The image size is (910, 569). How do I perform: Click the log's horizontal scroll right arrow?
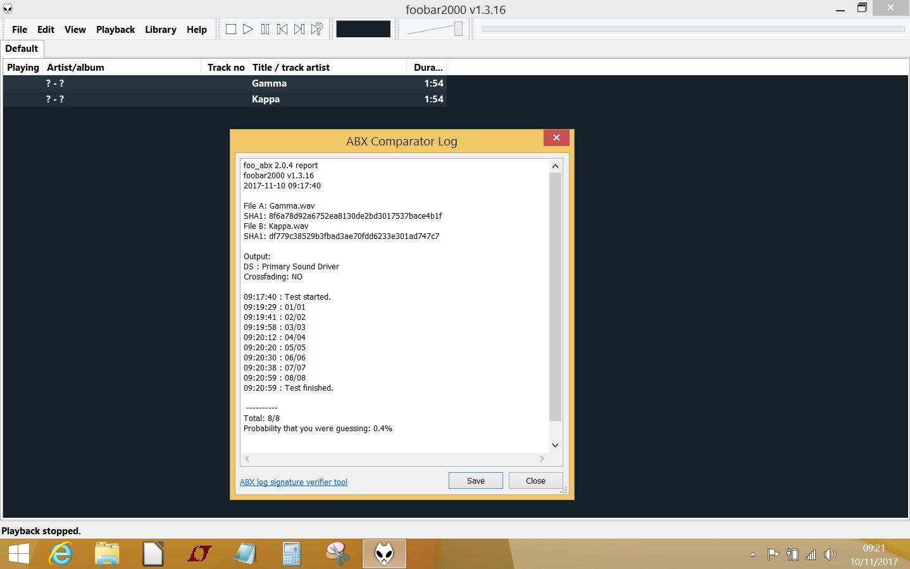pyautogui.click(x=542, y=459)
